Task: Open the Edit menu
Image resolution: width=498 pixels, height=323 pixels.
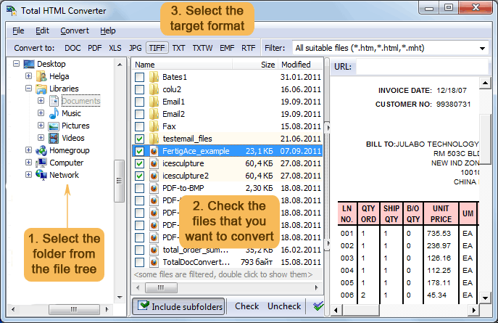Action: point(42,30)
